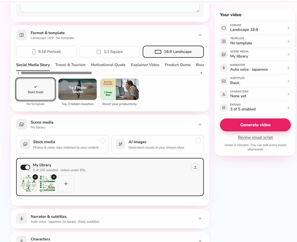Collapse the Format & template section
The image size is (297, 242).
(200, 35)
